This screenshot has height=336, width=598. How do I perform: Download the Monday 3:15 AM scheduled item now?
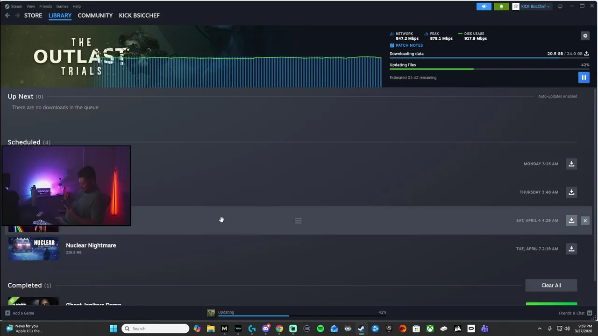click(x=571, y=164)
